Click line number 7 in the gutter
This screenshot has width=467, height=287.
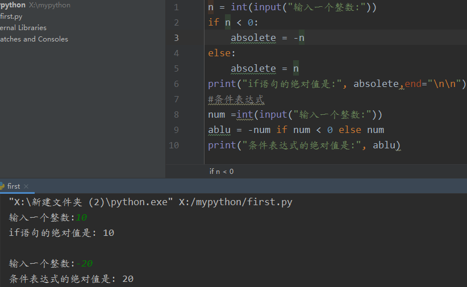(x=176, y=99)
